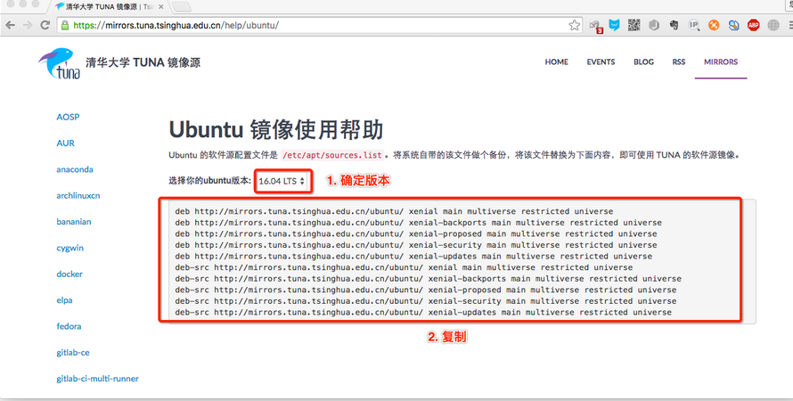The width and height of the screenshot is (793, 401).
Task: Click the tab favicon for TUNA
Action: point(61,6)
